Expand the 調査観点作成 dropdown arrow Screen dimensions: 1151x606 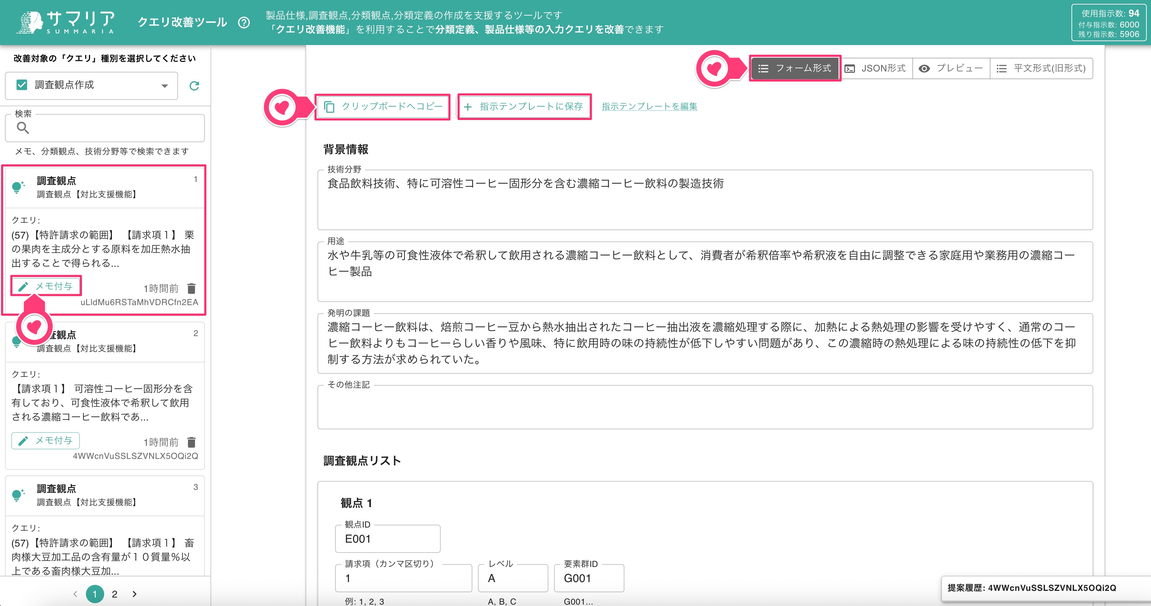[x=164, y=86]
